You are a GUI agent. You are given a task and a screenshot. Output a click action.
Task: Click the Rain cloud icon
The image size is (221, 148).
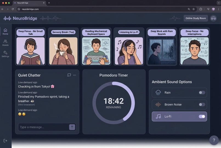click(x=158, y=92)
